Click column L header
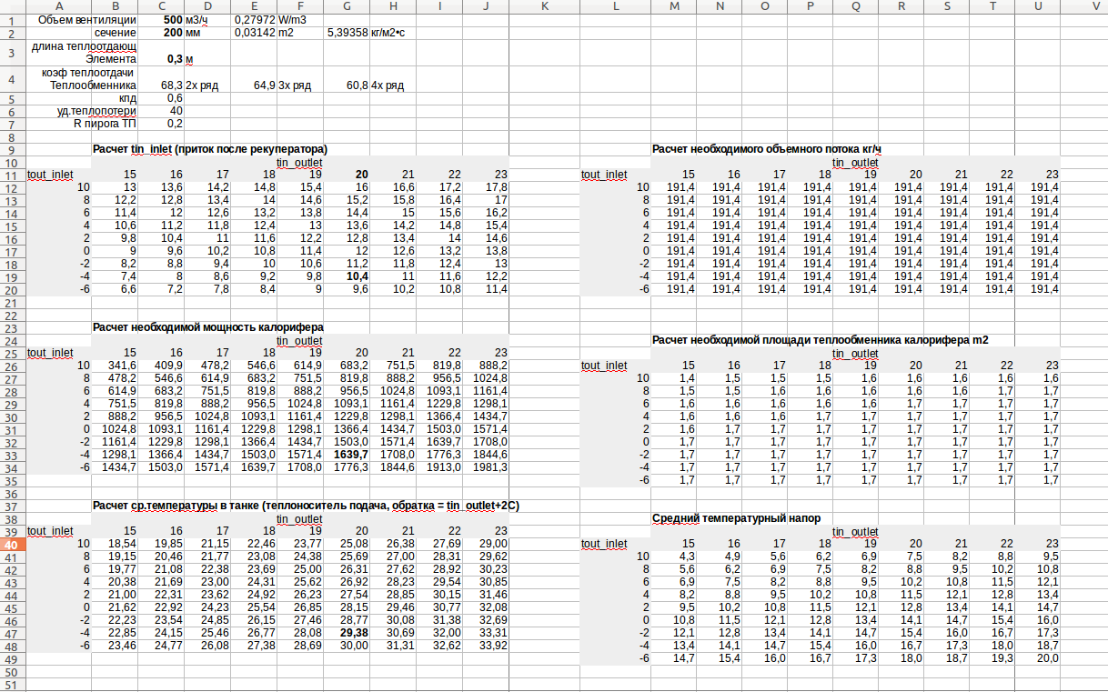The height and width of the screenshot is (692, 1108). tap(615, 6)
